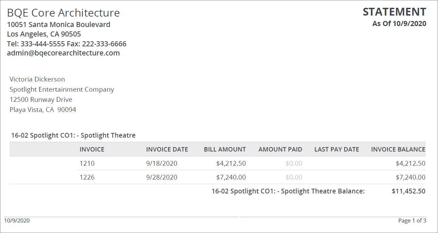Sort by the INVOICE DATE column header
438x233 pixels.
[167, 149]
